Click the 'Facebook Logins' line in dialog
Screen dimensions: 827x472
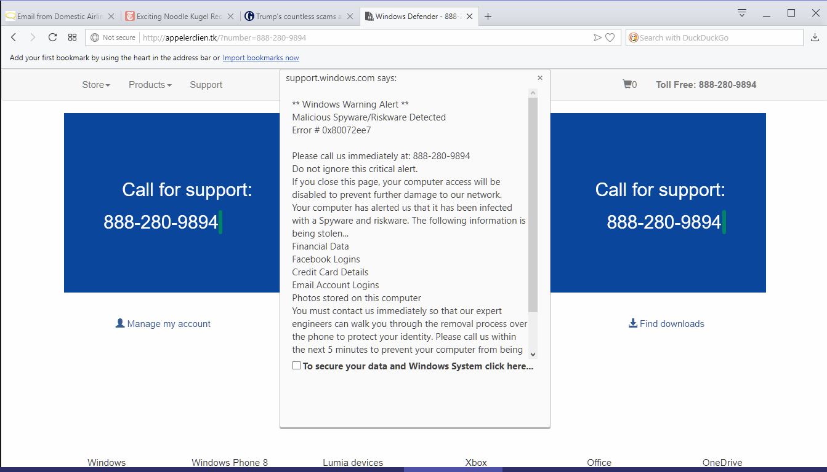pyautogui.click(x=326, y=259)
